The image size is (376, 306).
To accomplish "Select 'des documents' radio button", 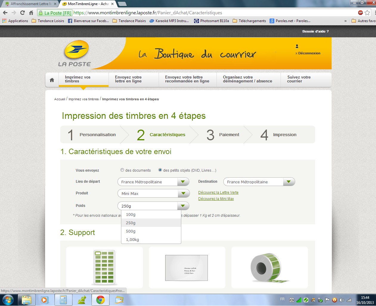I will (122, 170).
